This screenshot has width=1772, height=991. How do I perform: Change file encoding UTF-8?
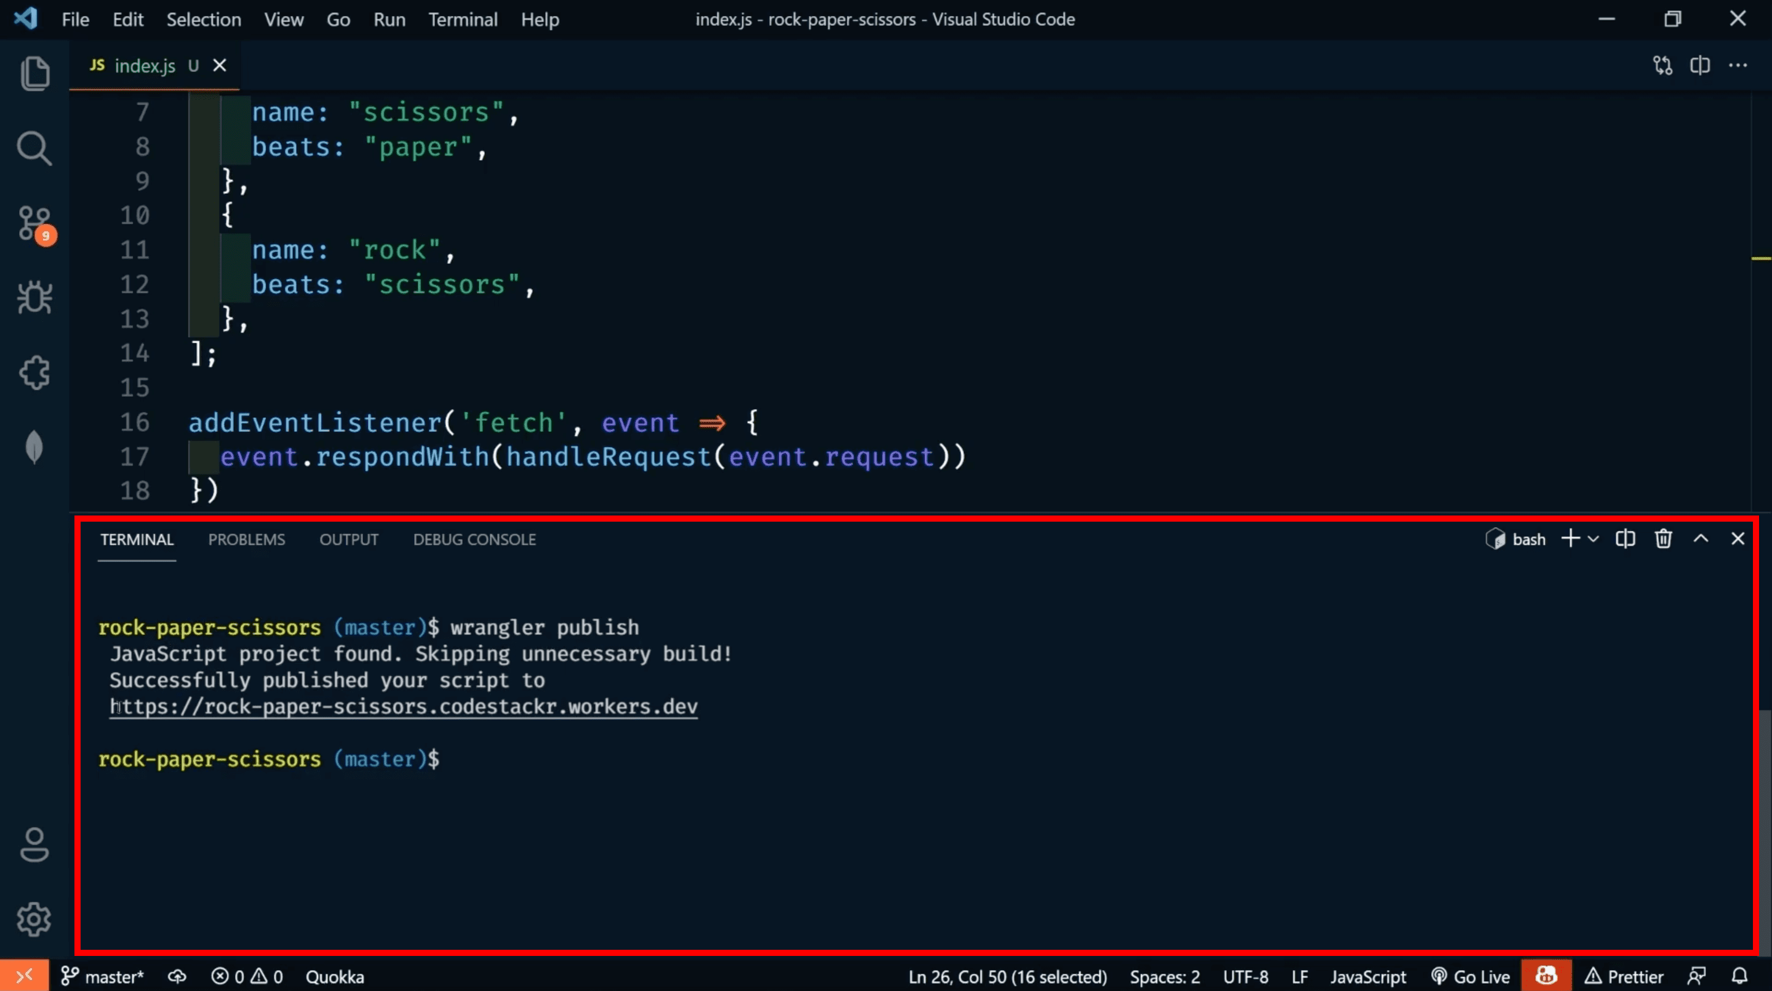click(x=1245, y=977)
